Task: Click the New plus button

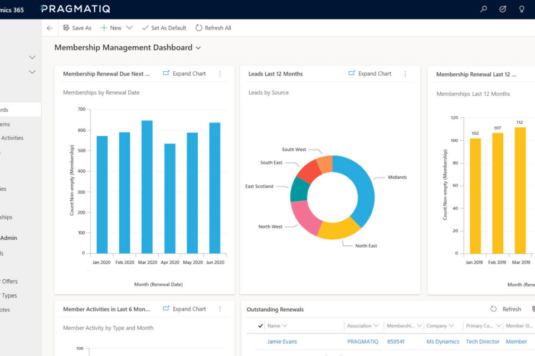Action: 111,28
